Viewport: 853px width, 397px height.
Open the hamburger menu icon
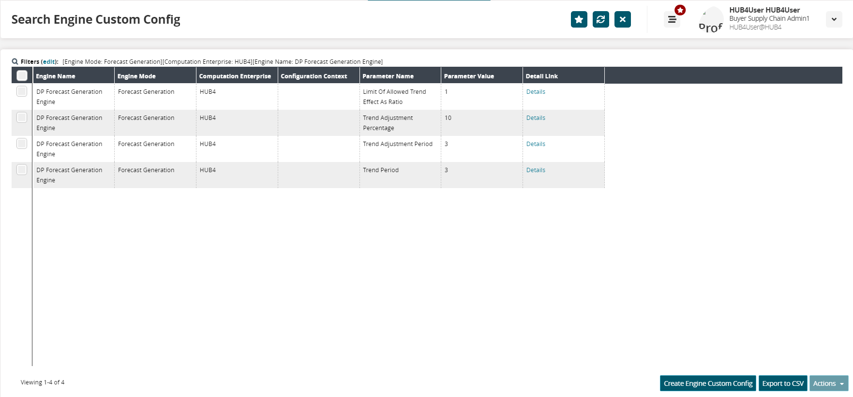(x=672, y=19)
